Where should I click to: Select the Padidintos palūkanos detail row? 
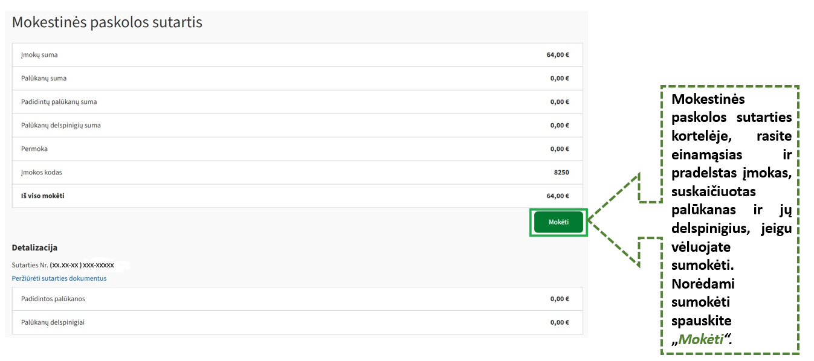pos(297,299)
